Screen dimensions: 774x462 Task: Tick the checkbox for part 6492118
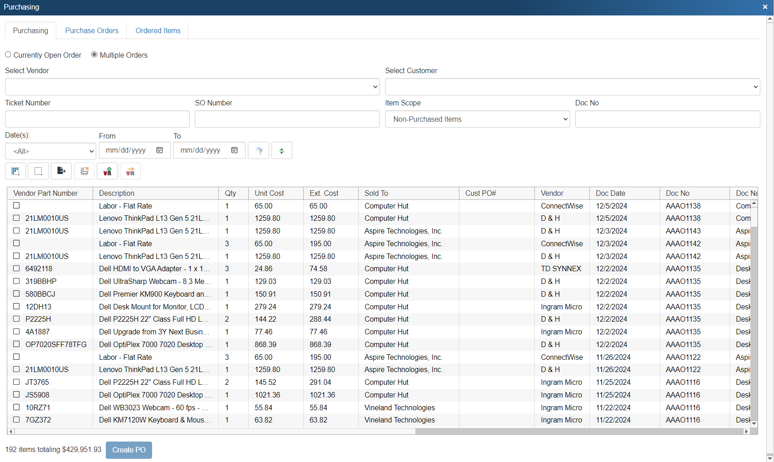(x=16, y=268)
